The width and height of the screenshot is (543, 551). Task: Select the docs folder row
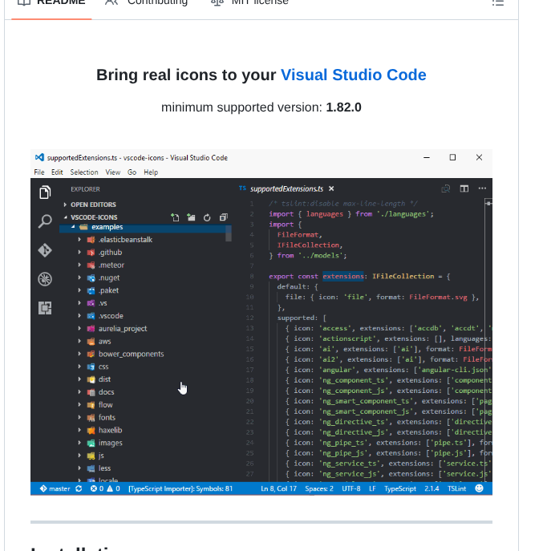pos(145,392)
